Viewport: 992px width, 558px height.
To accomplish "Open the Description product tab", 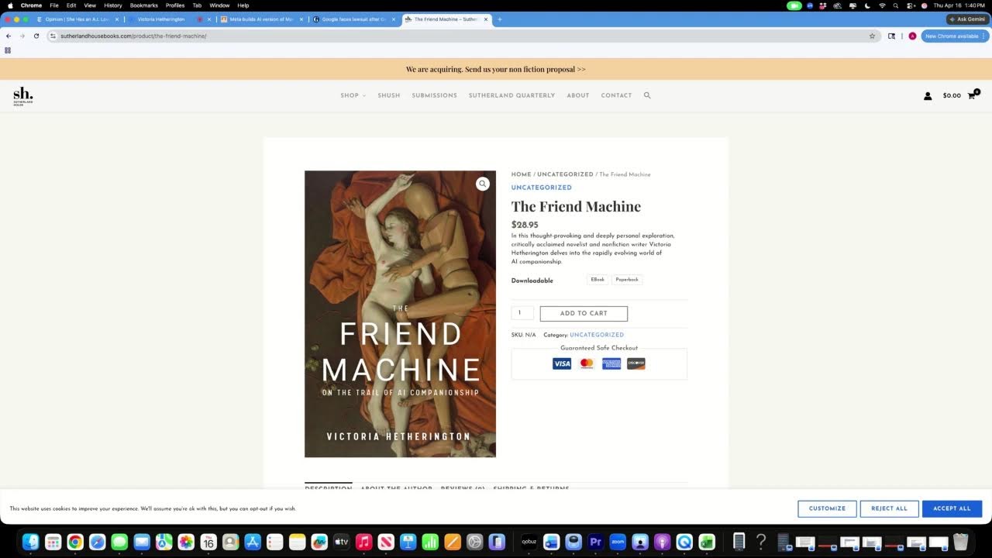I will tap(329, 488).
